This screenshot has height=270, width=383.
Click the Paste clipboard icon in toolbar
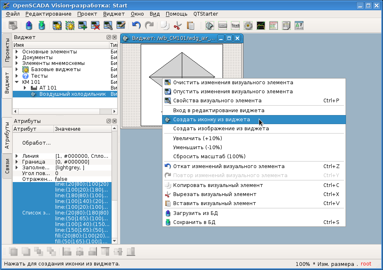190,25
